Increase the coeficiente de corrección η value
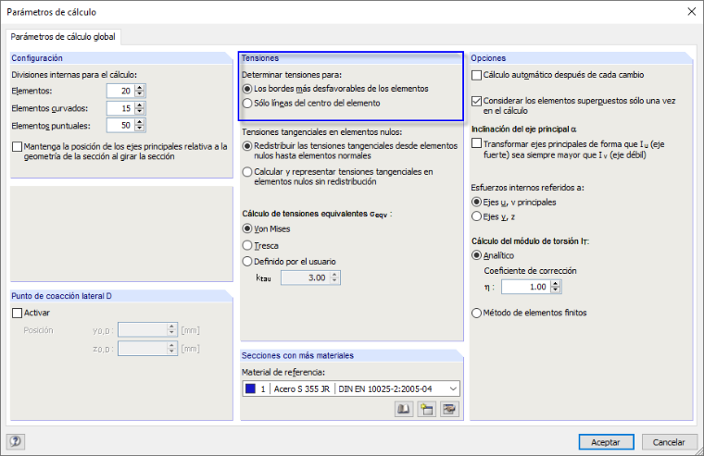This screenshot has height=456, width=704. 556,284
